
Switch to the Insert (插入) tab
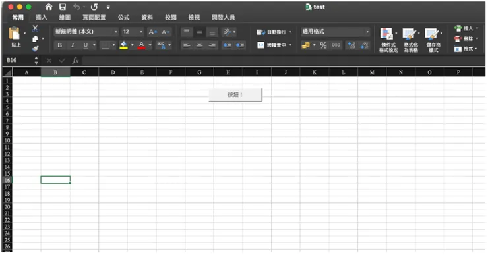tap(42, 17)
